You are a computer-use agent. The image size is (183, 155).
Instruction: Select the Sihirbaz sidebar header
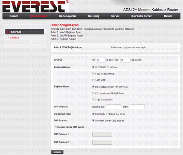25,32
